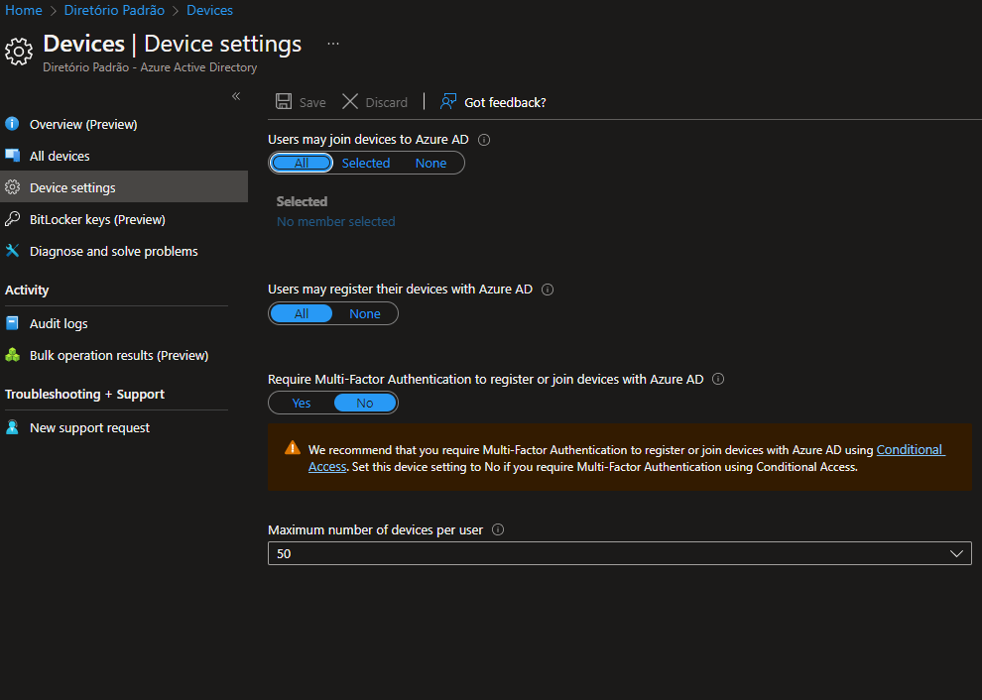Click No member selected link
Screen dimensions: 982x700
coord(335,221)
